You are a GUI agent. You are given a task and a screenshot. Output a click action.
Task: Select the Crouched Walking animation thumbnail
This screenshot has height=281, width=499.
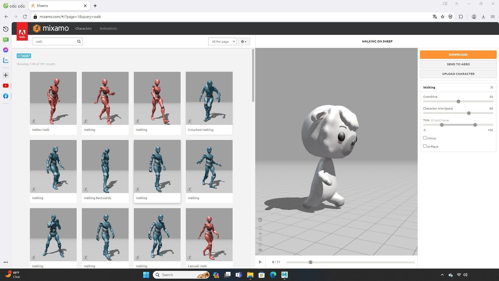(209, 98)
